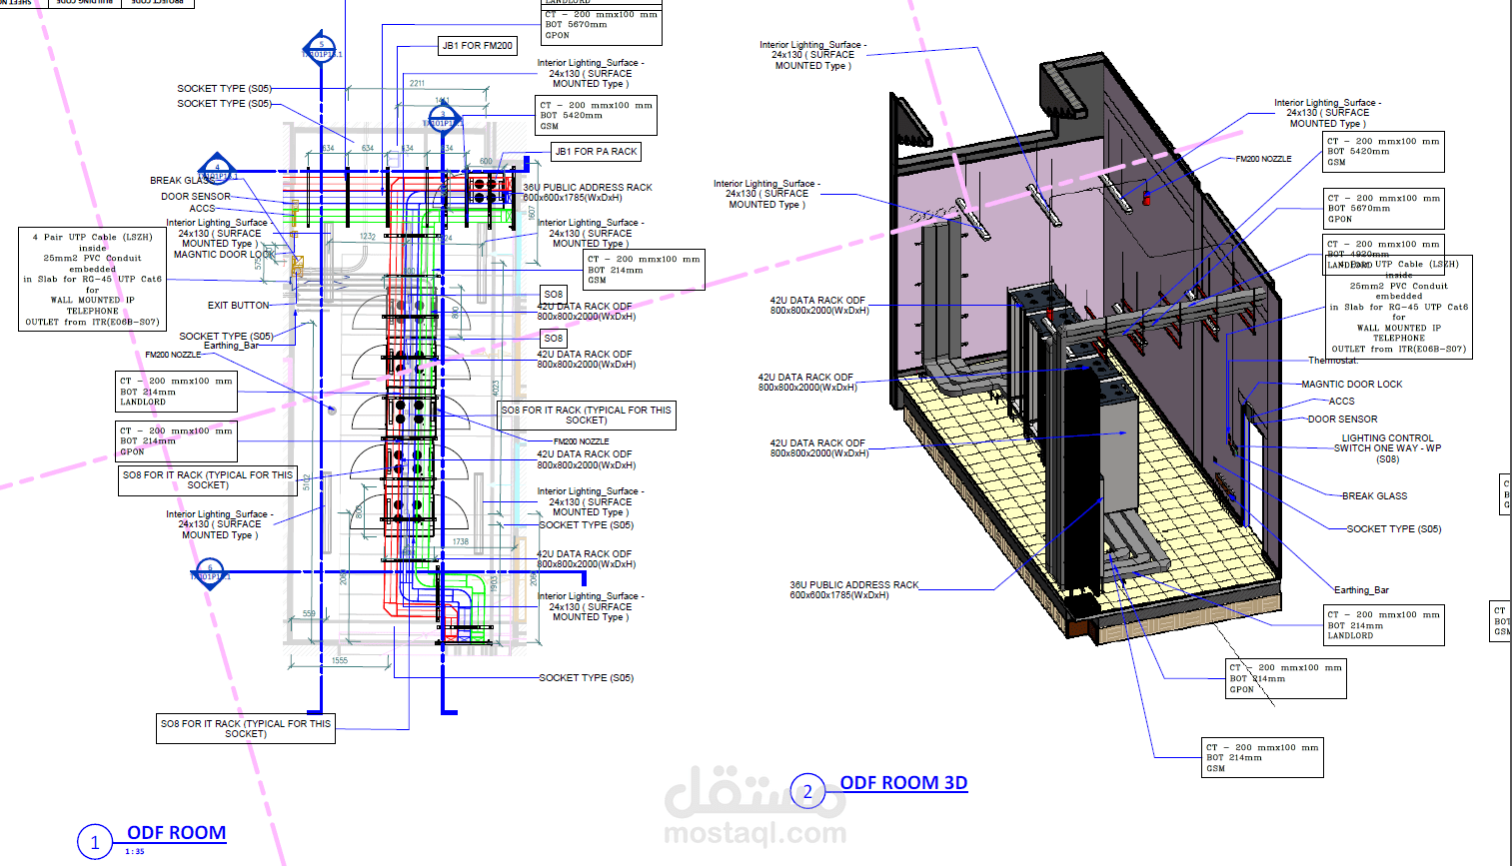Select BOT 214mm GSM tray tag in 3D view
This screenshot has height=866, width=1512.
click(1262, 758)
